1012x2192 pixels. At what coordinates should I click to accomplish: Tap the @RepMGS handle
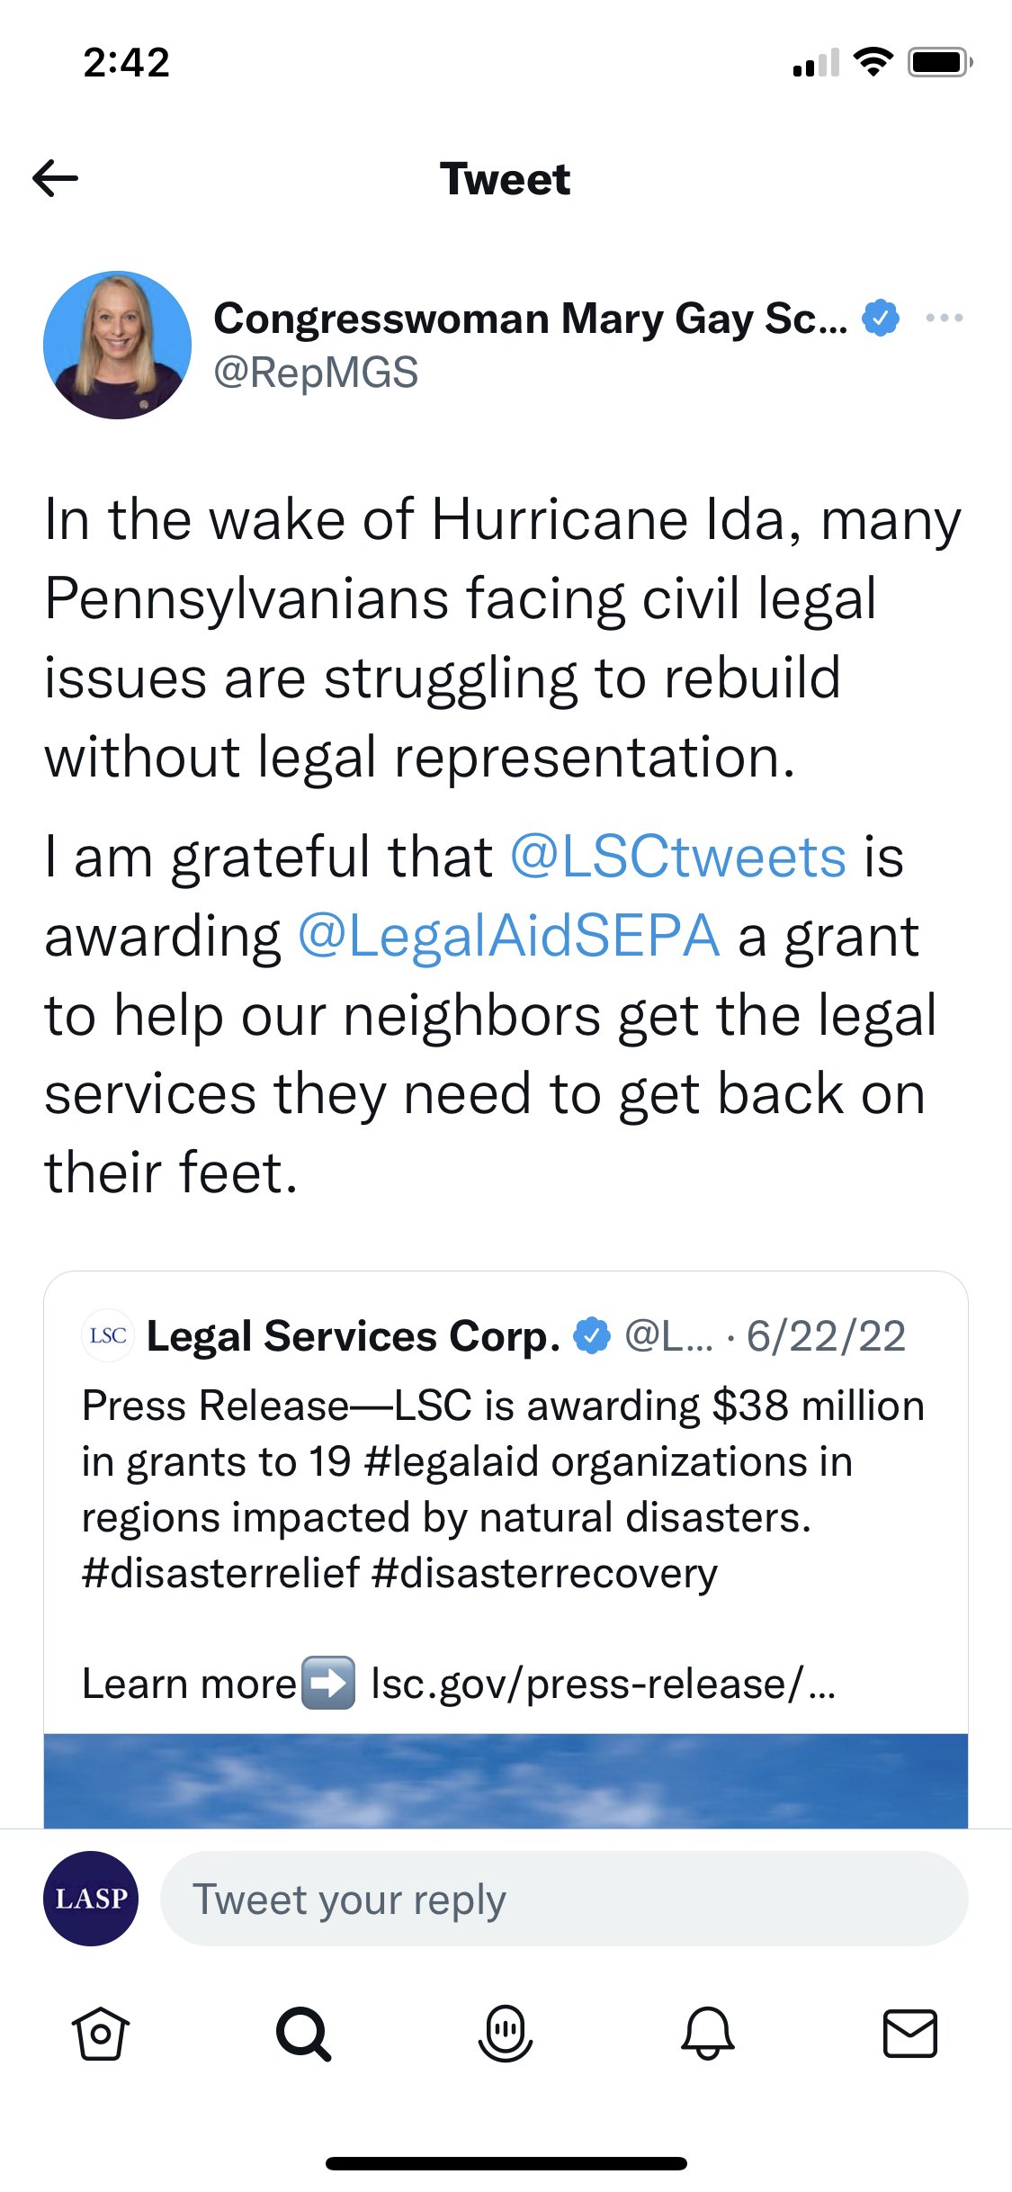tap(316, 373)
